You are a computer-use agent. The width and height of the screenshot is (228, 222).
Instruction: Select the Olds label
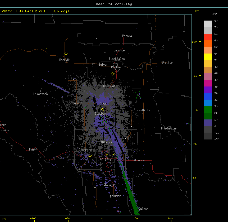(x=103, y=104)
